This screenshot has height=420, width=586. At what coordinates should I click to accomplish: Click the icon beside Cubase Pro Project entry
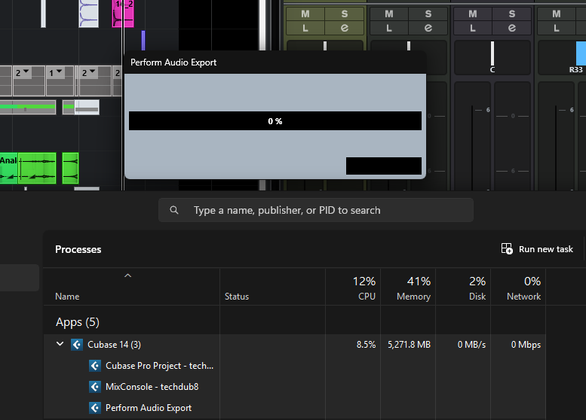(95, 366)
